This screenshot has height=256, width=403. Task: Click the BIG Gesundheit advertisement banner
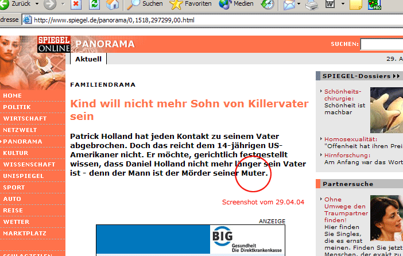191,240
